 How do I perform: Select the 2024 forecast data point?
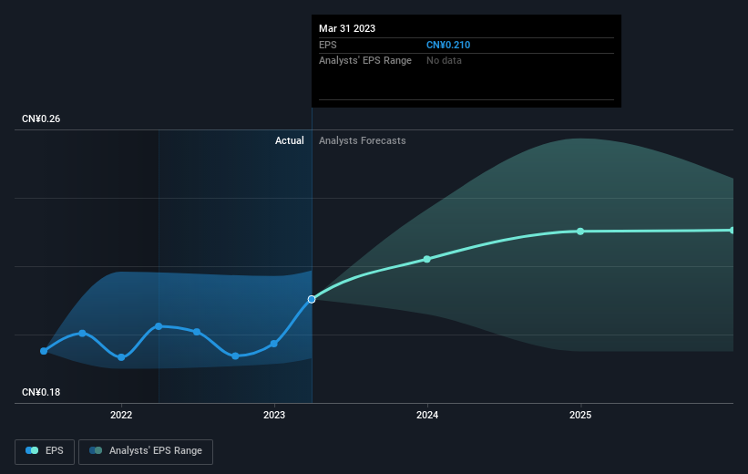[x=427, y=259]
